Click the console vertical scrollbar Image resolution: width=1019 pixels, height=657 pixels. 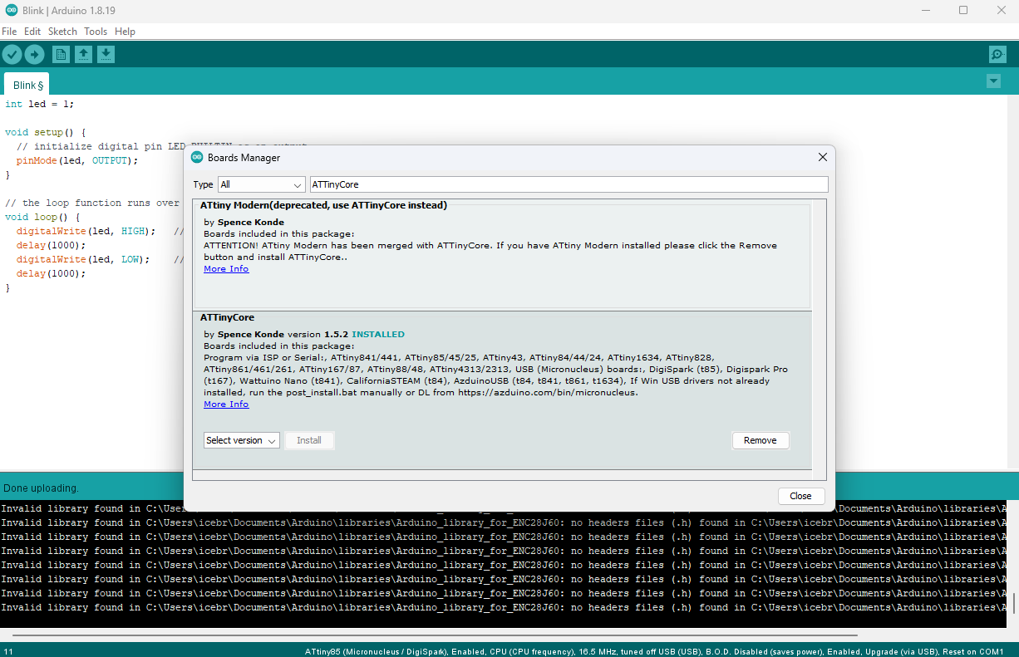point(1012,602)
